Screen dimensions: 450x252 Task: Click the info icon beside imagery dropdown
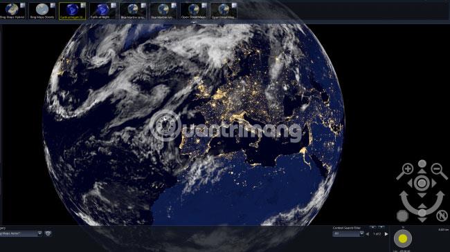(48, 233)
